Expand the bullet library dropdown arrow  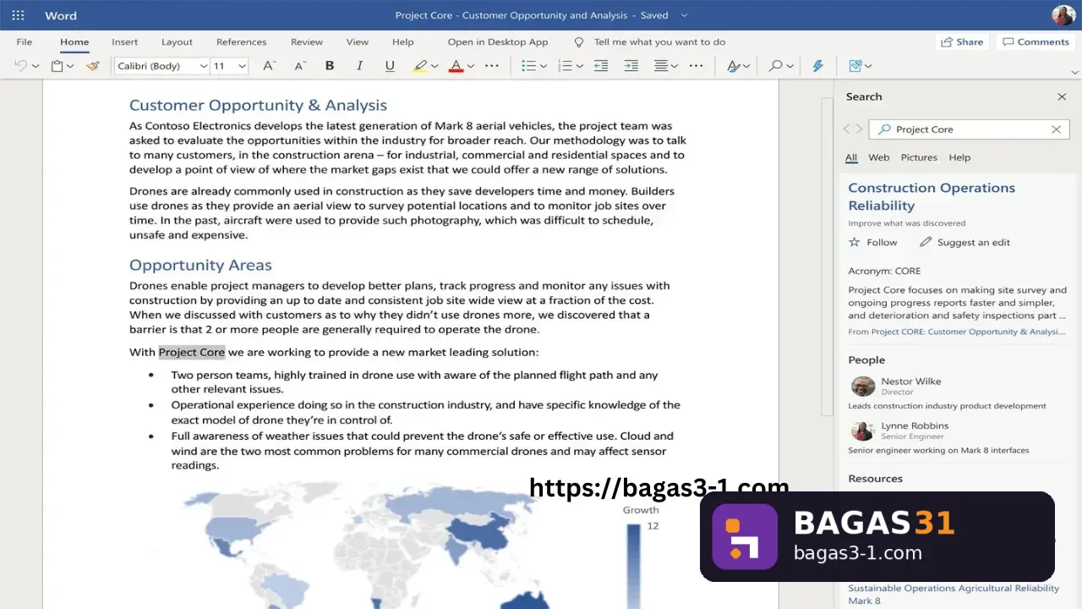(543, 66)
